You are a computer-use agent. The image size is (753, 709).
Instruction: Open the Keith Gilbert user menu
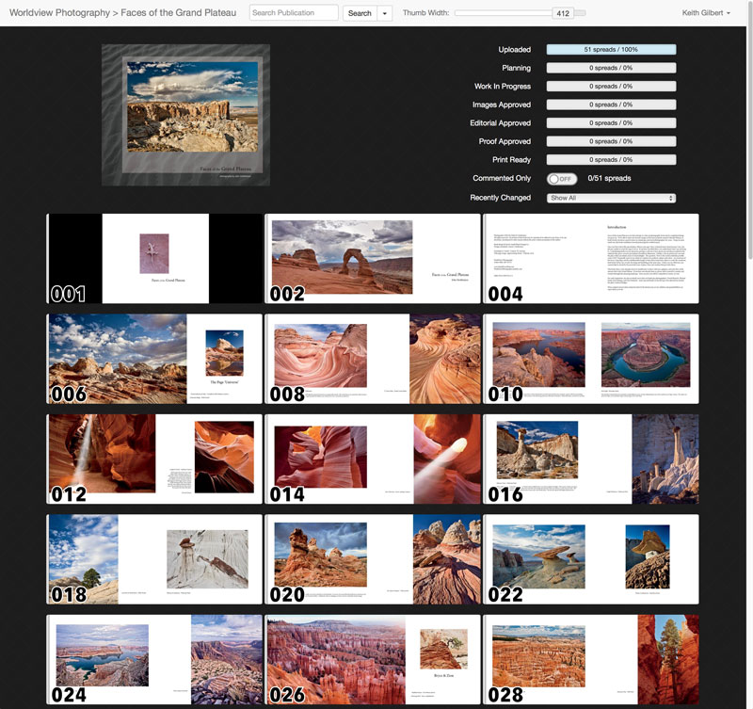click(x=706, y=13)
